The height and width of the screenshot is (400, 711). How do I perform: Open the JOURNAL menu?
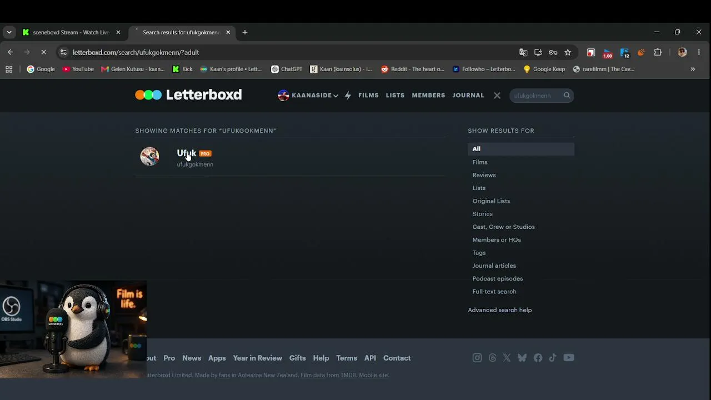tap(468, 96)
